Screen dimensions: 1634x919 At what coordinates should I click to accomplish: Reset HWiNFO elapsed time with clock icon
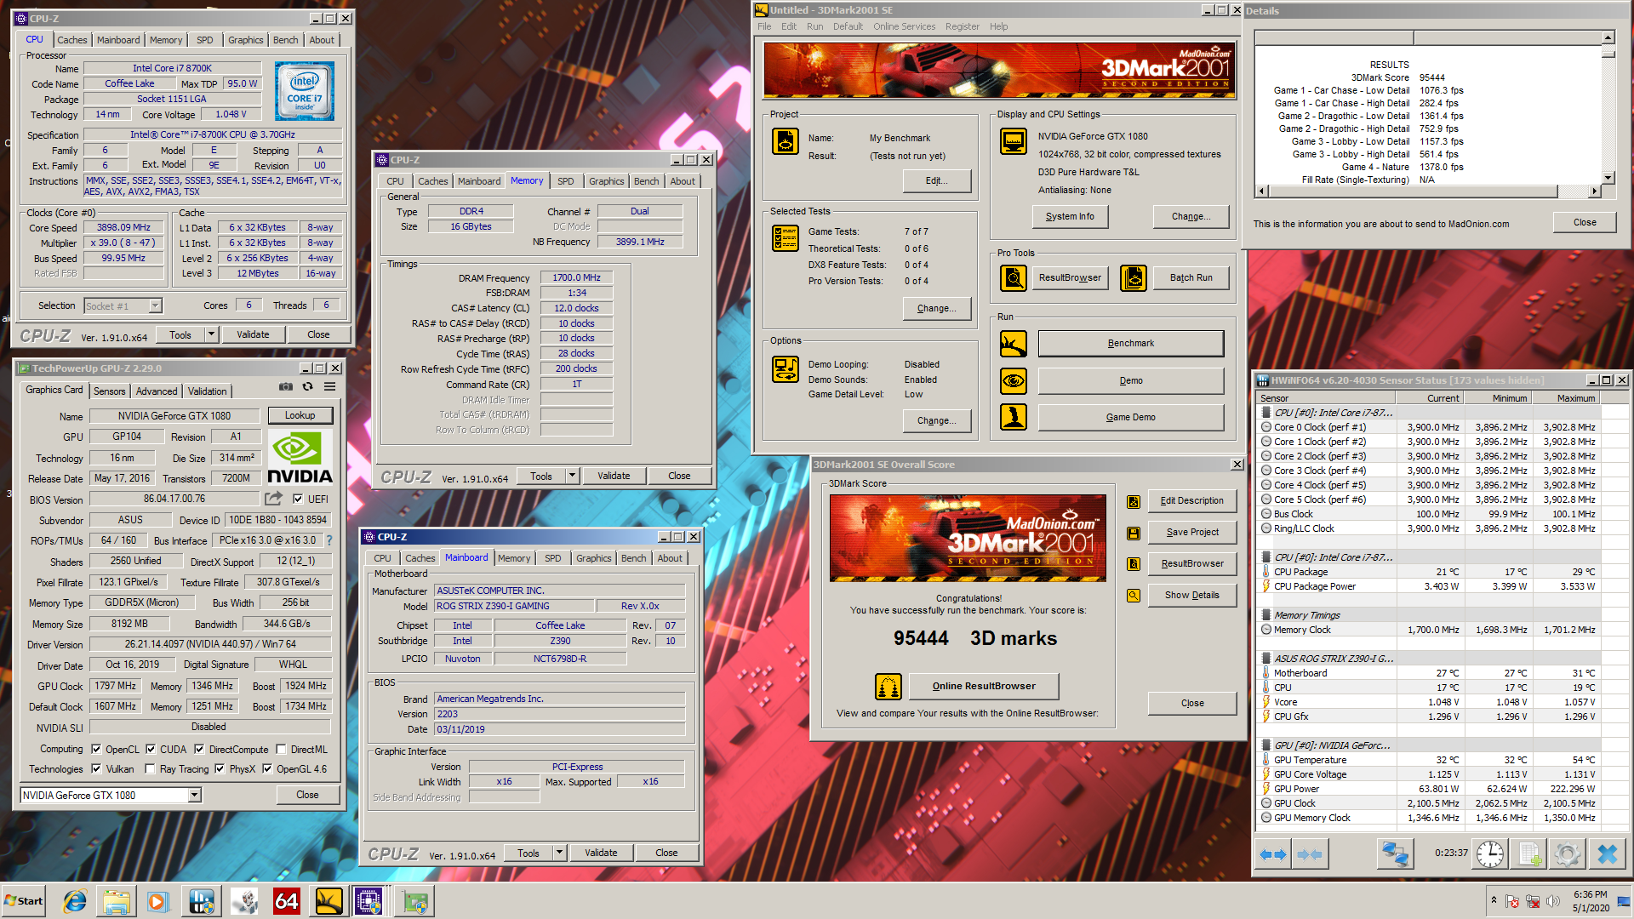pos(1490,853)
